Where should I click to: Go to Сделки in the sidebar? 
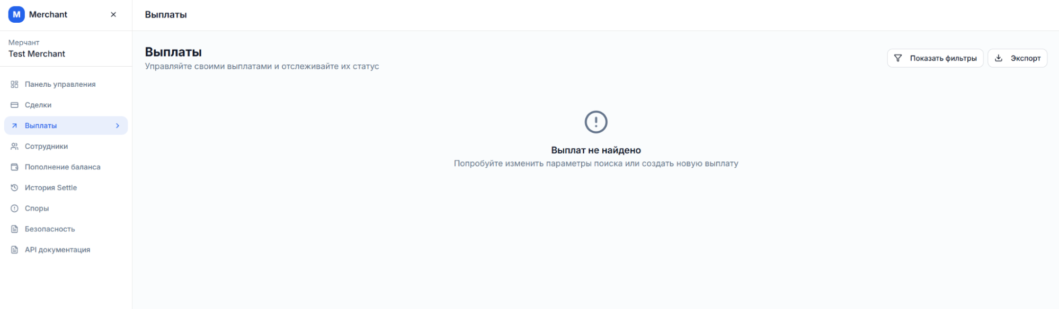pyautogui.click(x=38, y=105)
